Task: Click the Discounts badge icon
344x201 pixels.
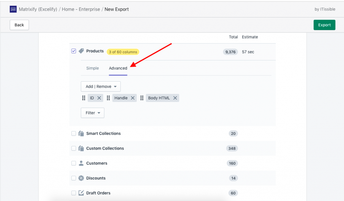Action: point(81,178)
